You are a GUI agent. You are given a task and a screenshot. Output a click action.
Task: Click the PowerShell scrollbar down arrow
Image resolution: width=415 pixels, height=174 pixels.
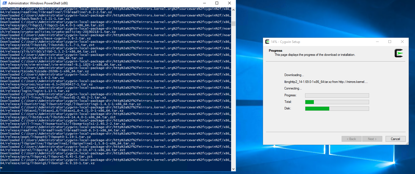[x=233, y=169]
